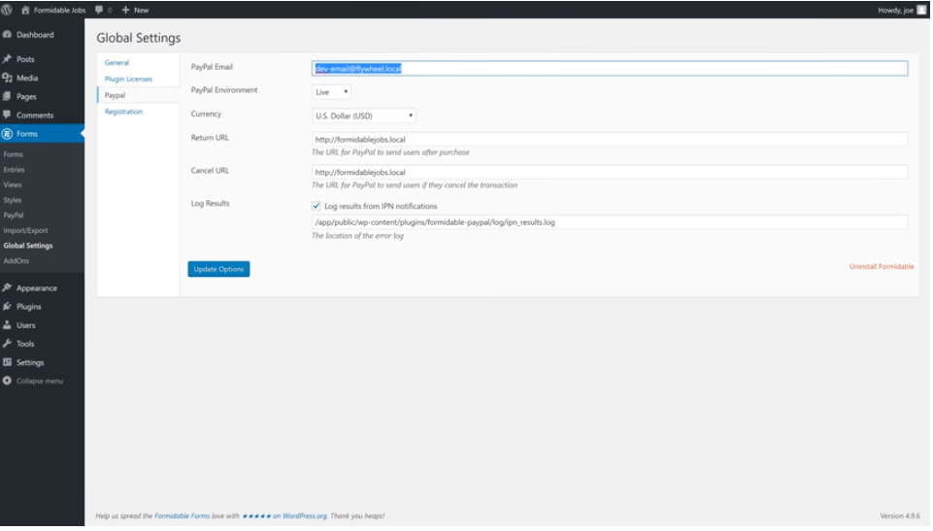Expand the Currency dropdown
The width and height of the screenshot is (933, 531).
point(364,116)
